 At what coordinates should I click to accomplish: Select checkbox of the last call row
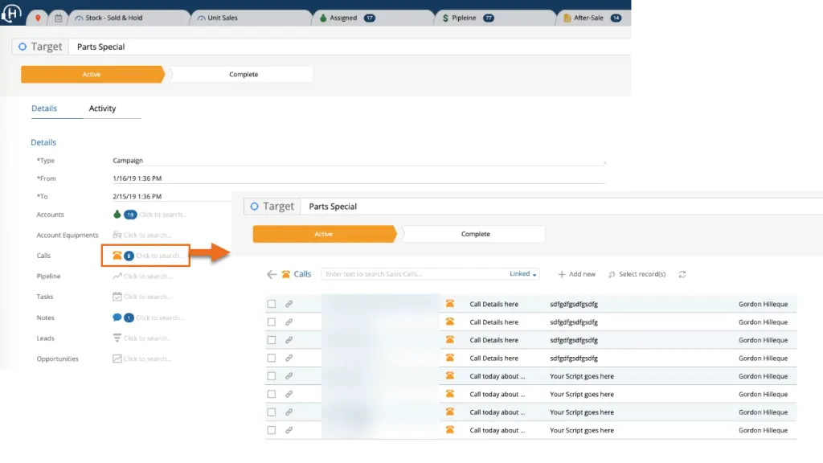(x=272, y=430)
